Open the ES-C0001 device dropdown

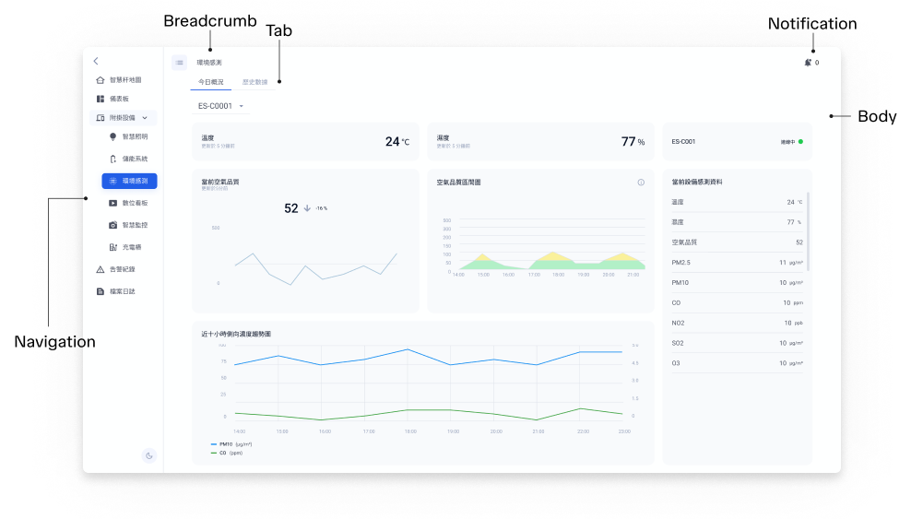(220, 106)
